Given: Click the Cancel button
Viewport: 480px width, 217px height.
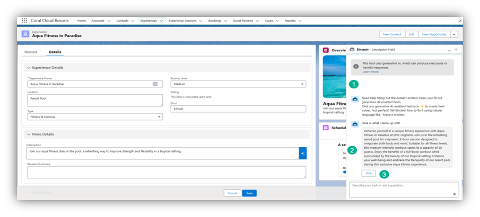Looking at the screenshot, I should tap(232, 193).
